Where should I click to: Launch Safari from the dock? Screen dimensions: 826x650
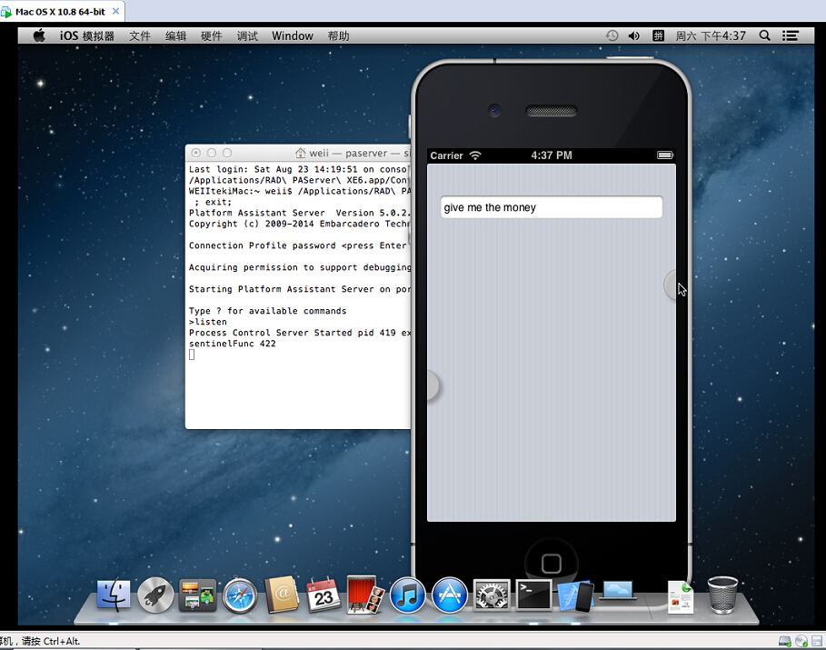pos(240,595)
